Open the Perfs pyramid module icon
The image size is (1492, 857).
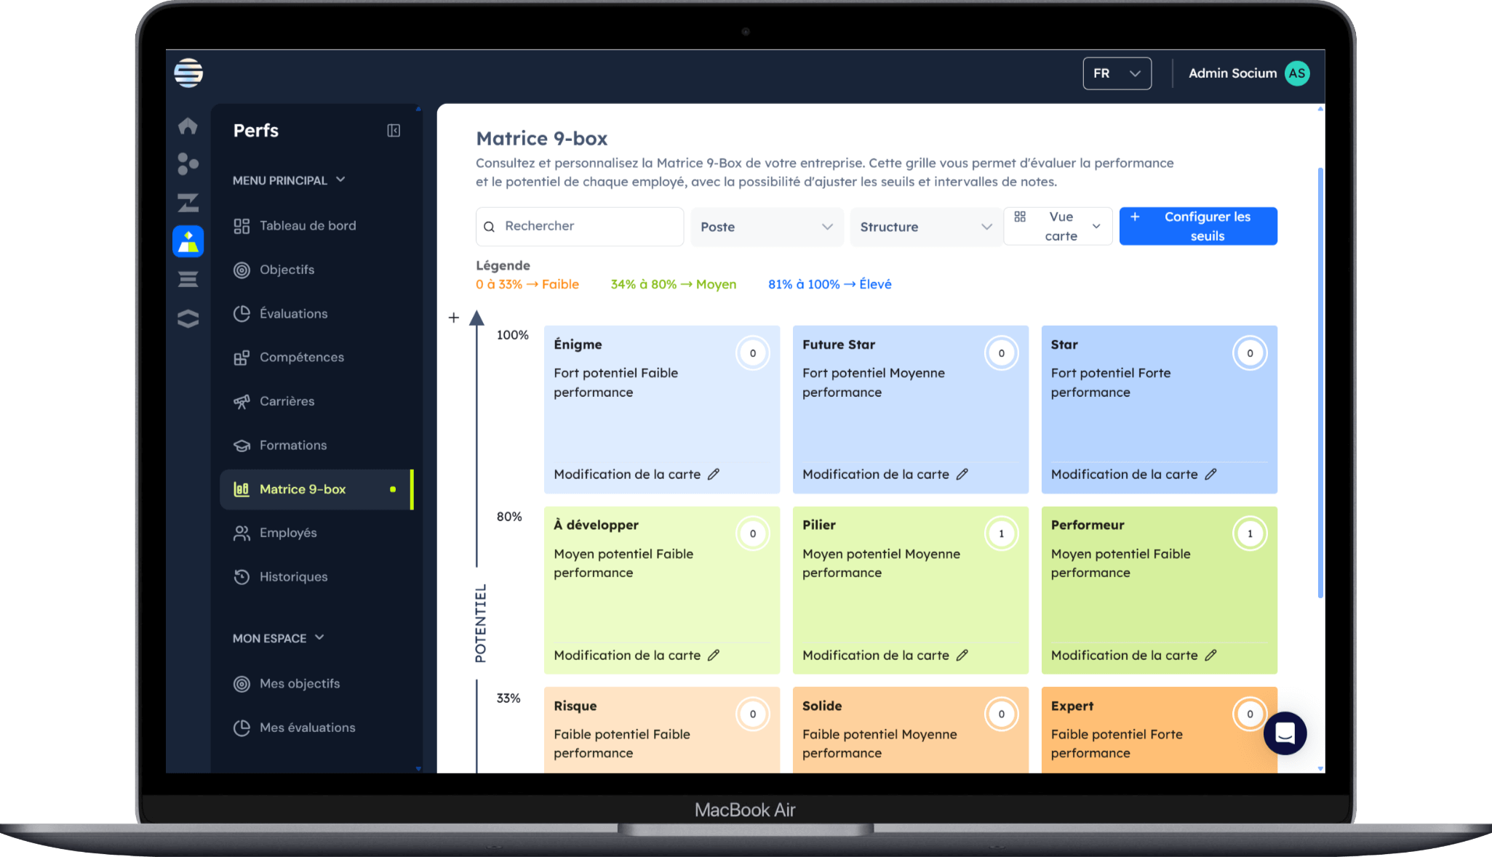[188, 241]
